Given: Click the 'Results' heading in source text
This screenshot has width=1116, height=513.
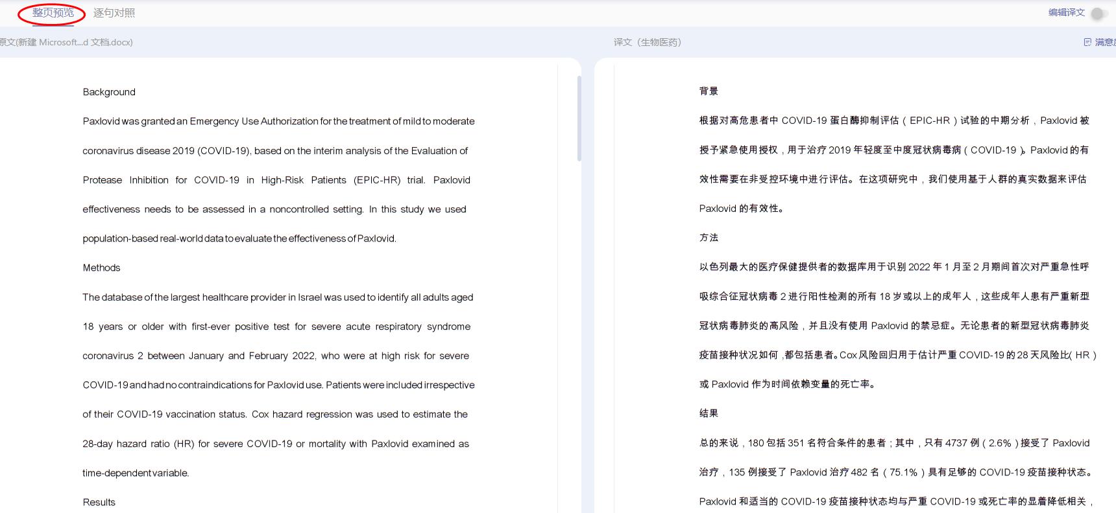Looking at the screenshot, I should click(99, 502).
